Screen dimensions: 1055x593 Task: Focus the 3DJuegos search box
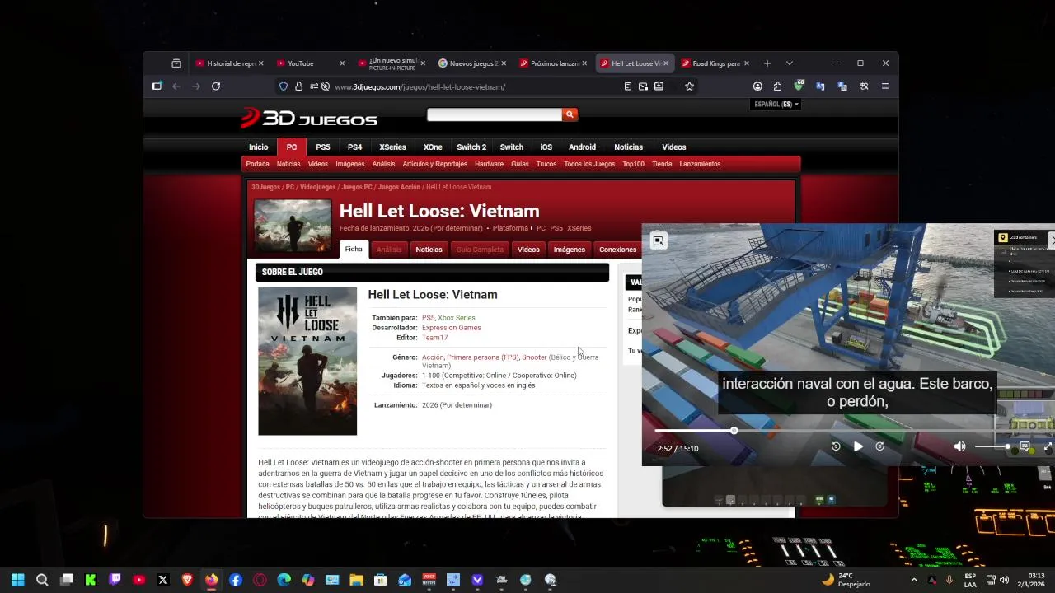coord(495,114)
